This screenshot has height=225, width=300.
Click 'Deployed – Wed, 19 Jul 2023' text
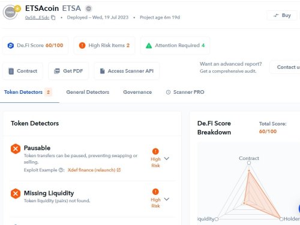tap(98, 17)
